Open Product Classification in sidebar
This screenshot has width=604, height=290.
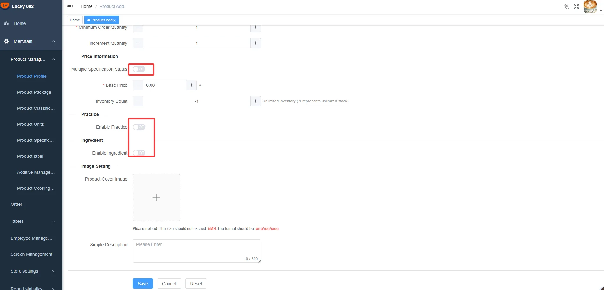click(36, 108)
